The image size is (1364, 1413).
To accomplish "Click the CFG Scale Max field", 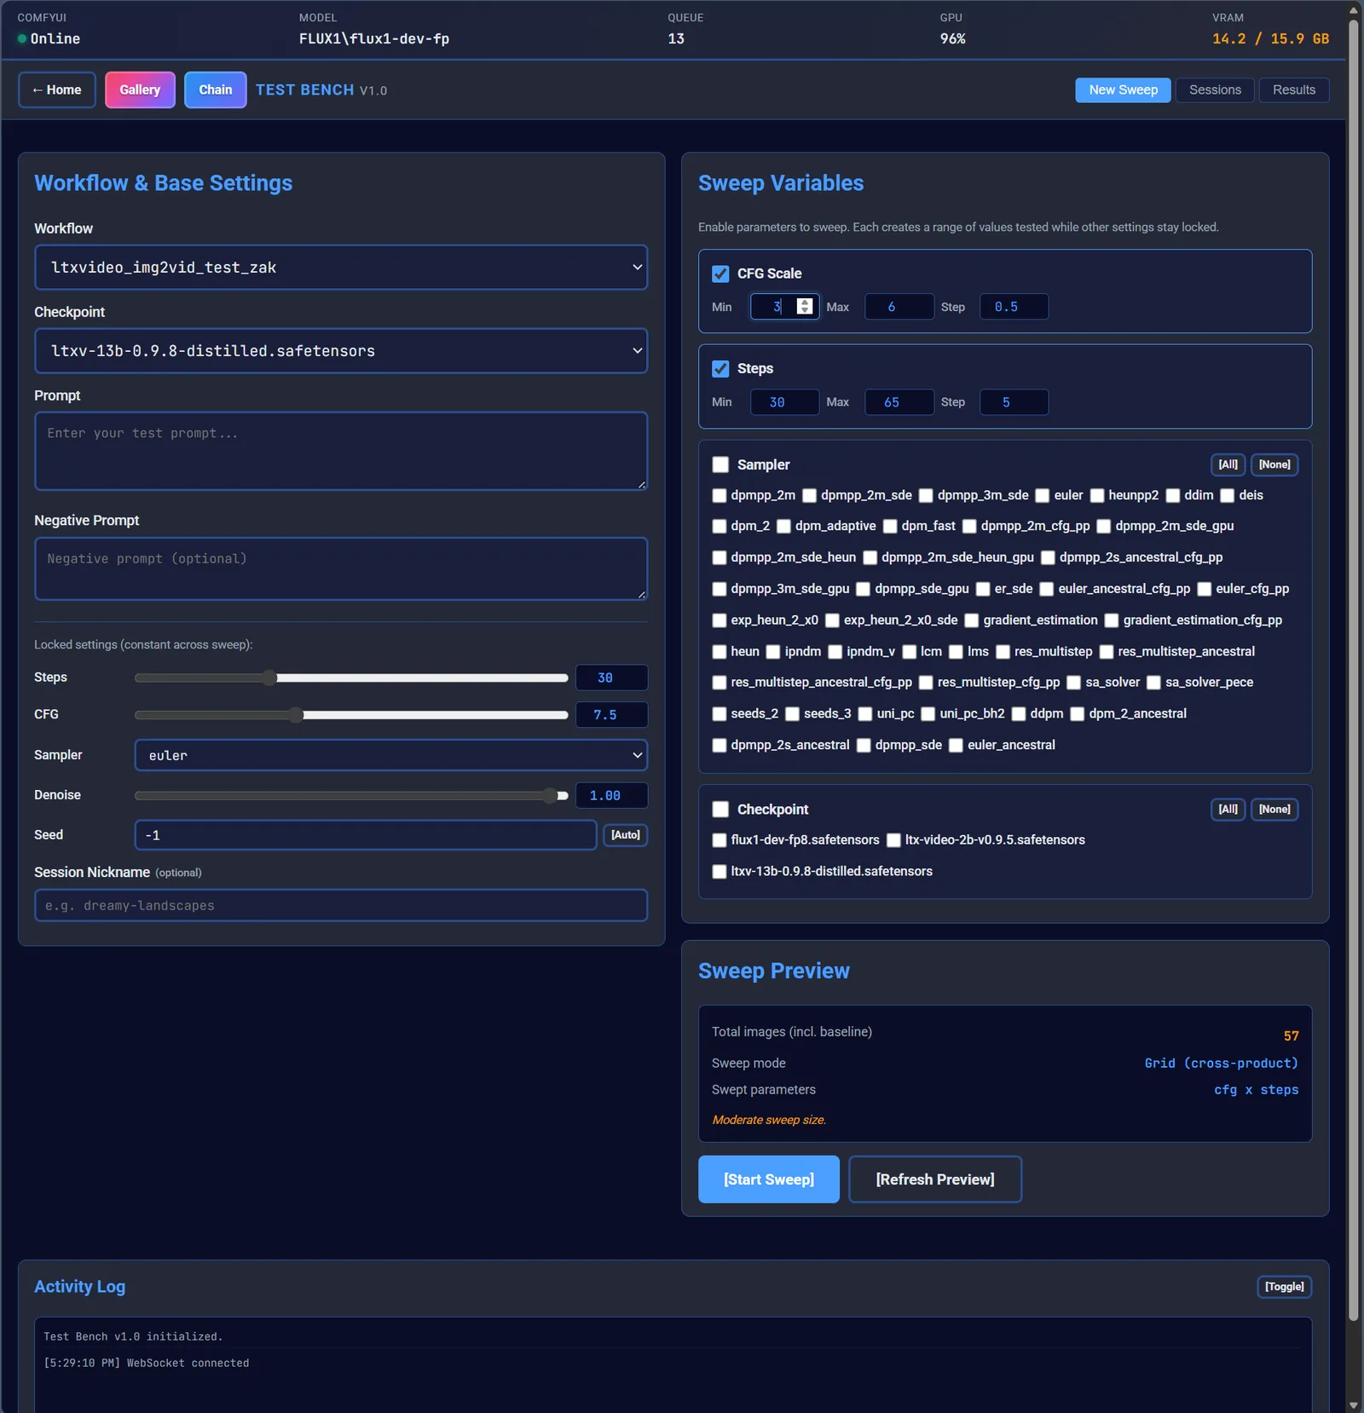I will click(899, 307).
